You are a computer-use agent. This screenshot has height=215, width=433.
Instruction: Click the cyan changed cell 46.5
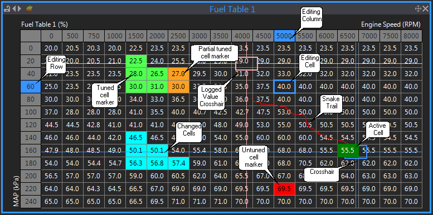pos(136,137)
